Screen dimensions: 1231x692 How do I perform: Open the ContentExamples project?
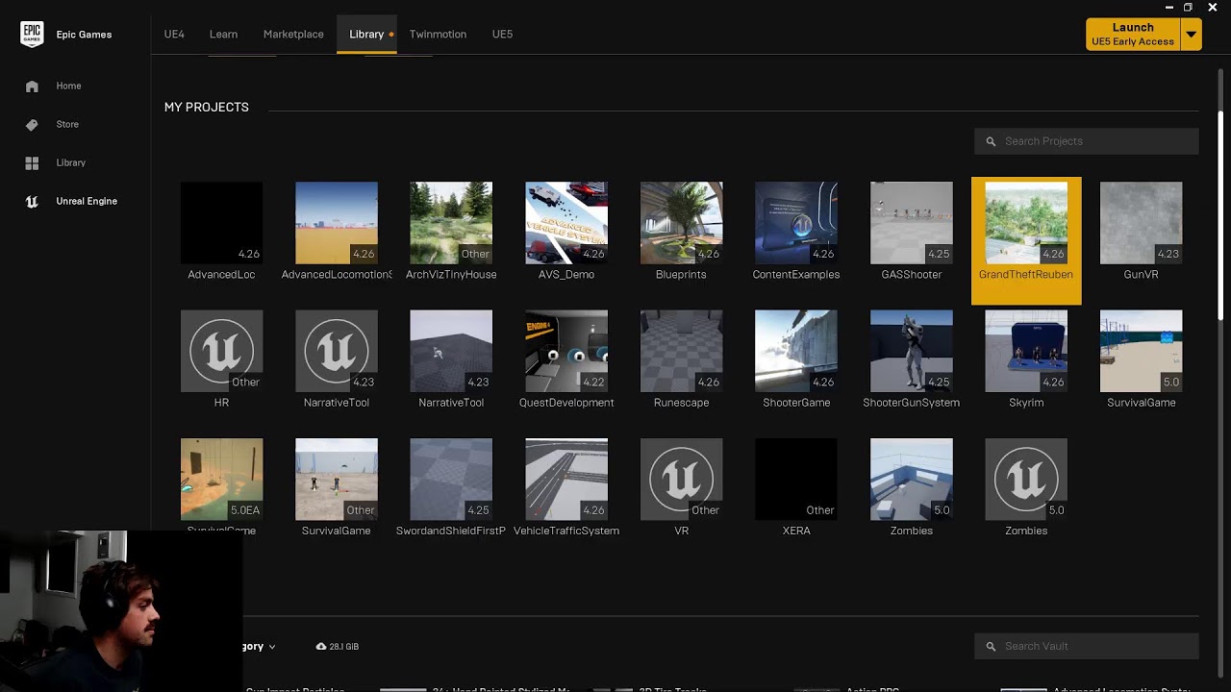point(796,223)
